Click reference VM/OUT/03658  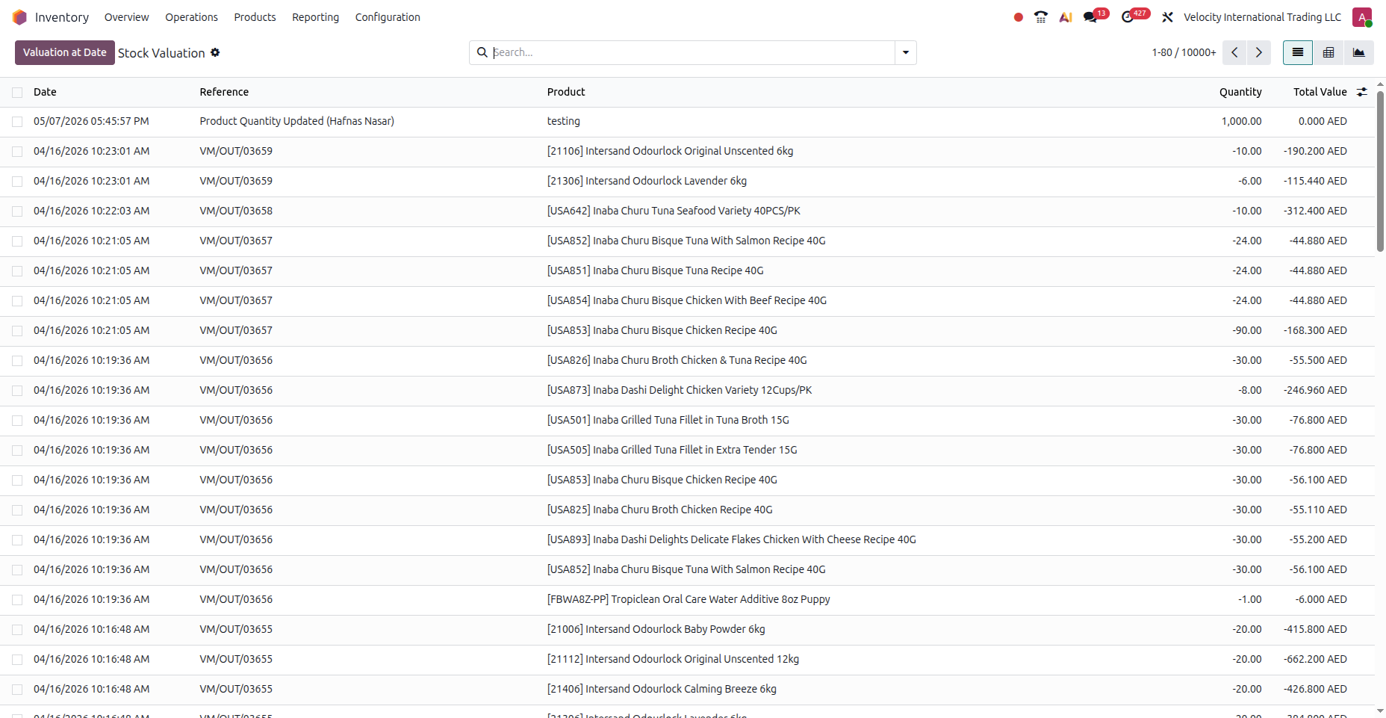click(x=236, y=211)
